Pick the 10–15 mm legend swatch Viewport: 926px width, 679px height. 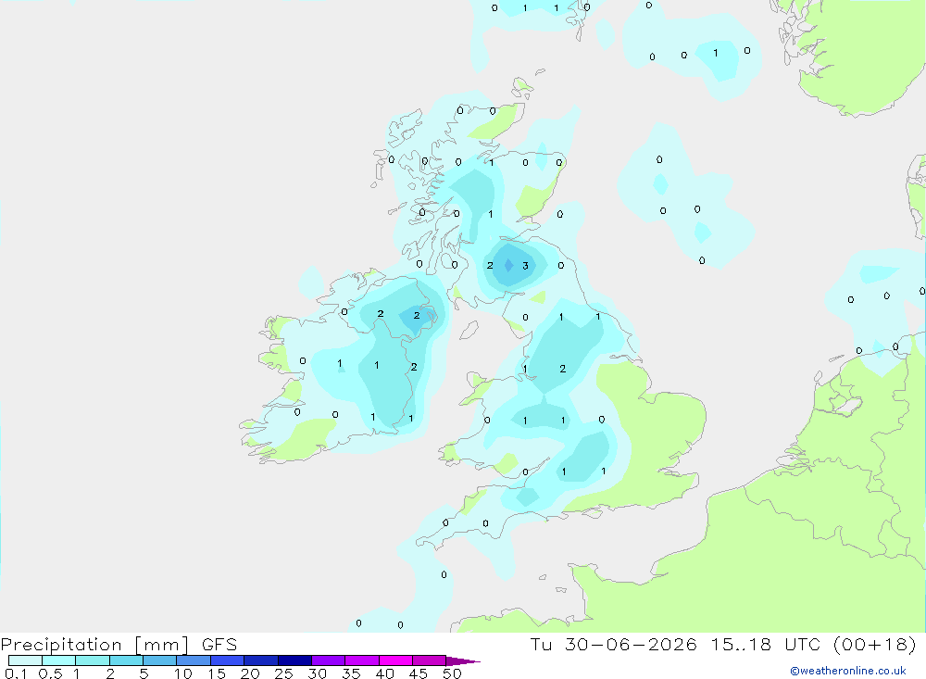pyautogui.click(x=194, y=660)
